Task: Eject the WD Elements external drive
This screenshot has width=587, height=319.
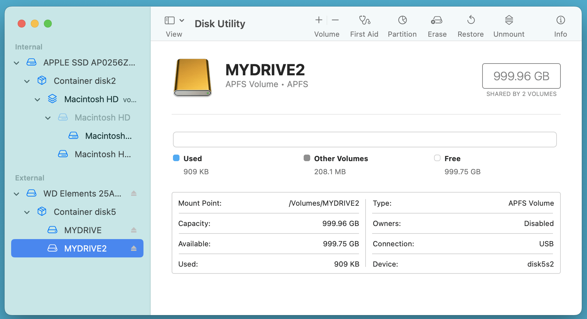Action: [134, 193]
